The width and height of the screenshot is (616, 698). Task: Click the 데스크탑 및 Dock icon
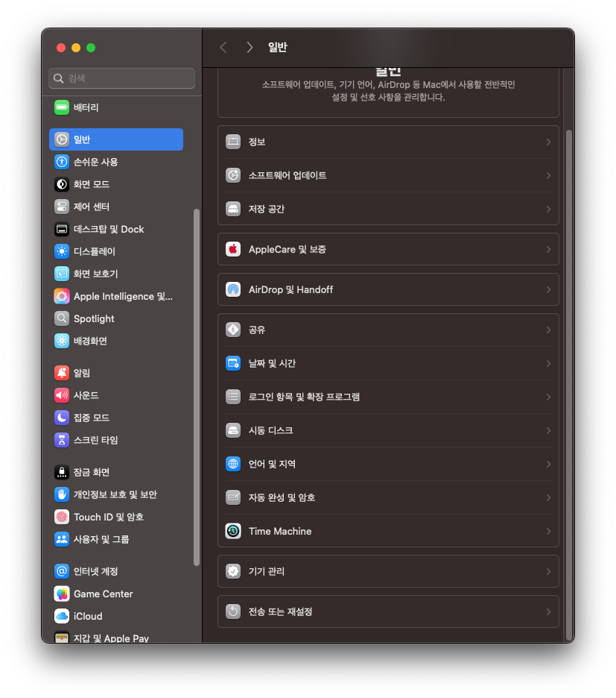(62, 229)
